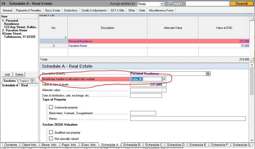
Task: Open the Description expand-editor icon
Action: point(208,74)
